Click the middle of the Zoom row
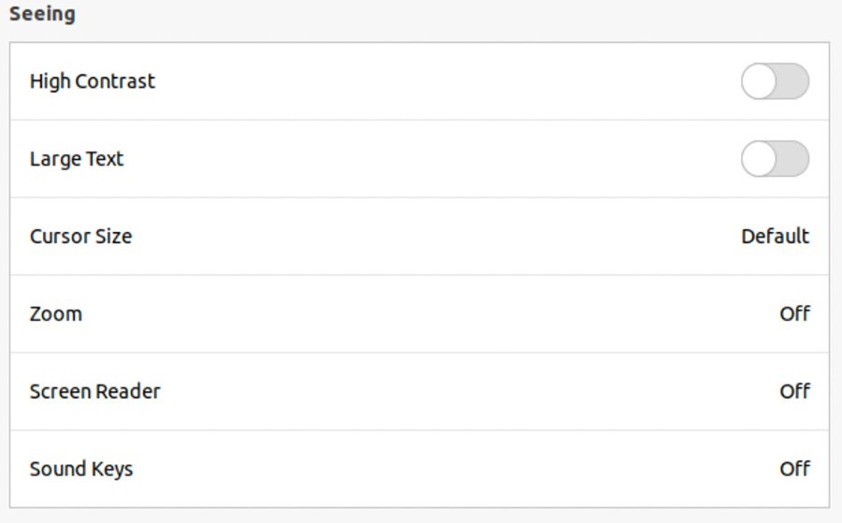Image resolution: width=842 pixels, height=523 pixels. tap(419, 313)
